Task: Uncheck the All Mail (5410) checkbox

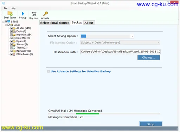Action: [x=11, y=28]
